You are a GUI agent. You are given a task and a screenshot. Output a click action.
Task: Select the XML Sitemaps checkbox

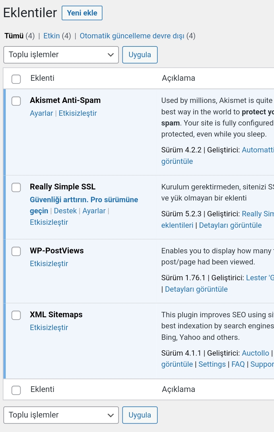pyautogui.click(x=16, y=315)
